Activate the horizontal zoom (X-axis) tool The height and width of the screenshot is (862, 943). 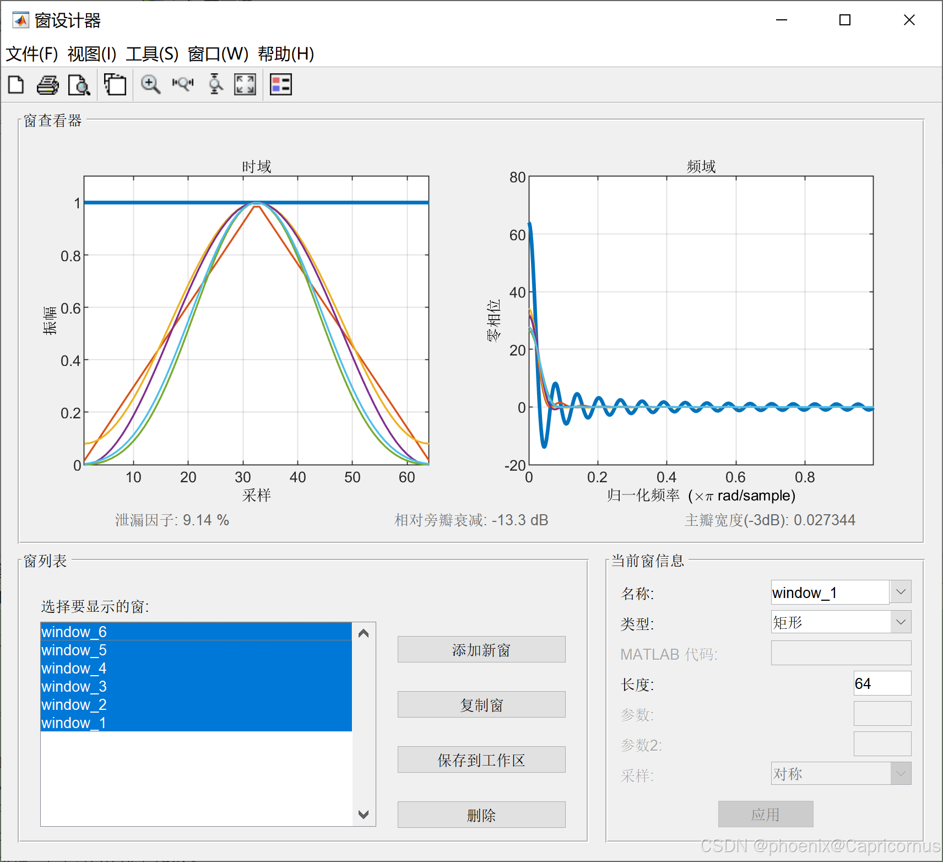click(x=183, y=85)
